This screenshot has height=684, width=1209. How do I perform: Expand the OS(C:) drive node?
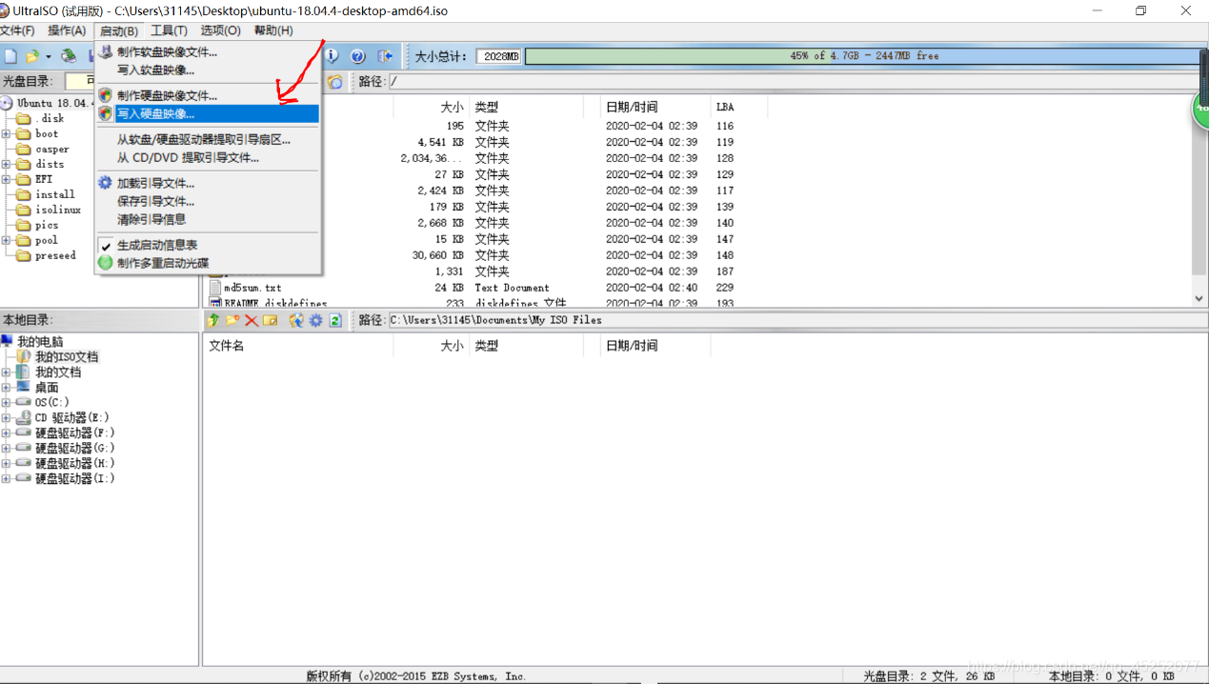click(6, 403)
